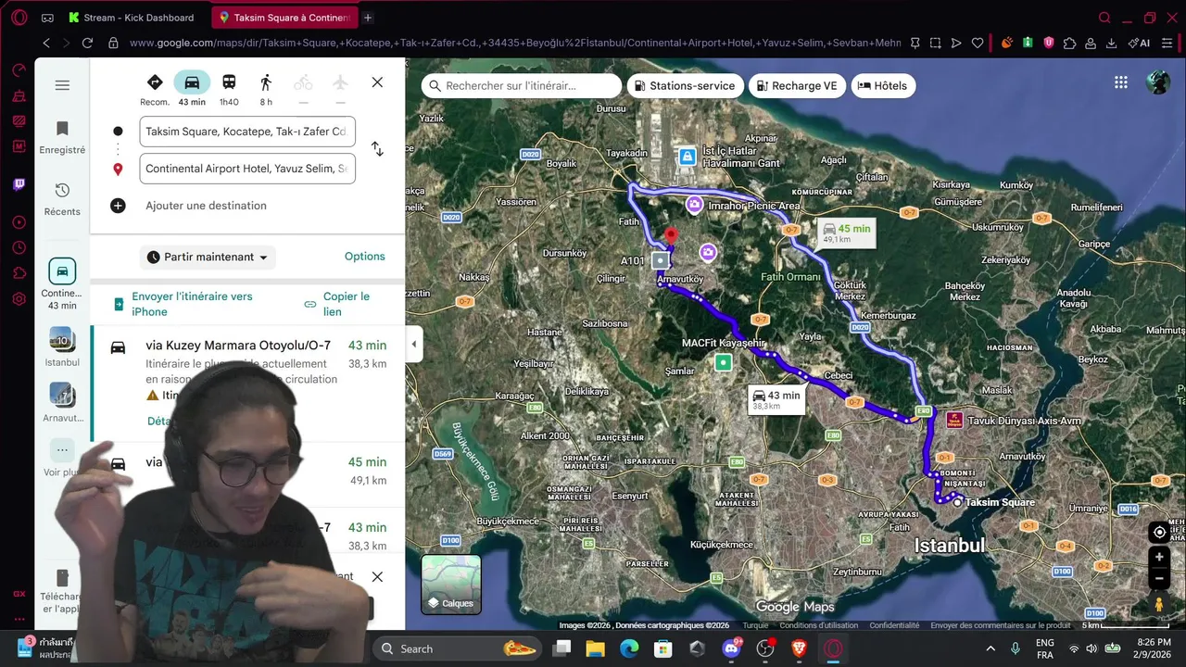Click the red destination pin on map

pos(671,237)
